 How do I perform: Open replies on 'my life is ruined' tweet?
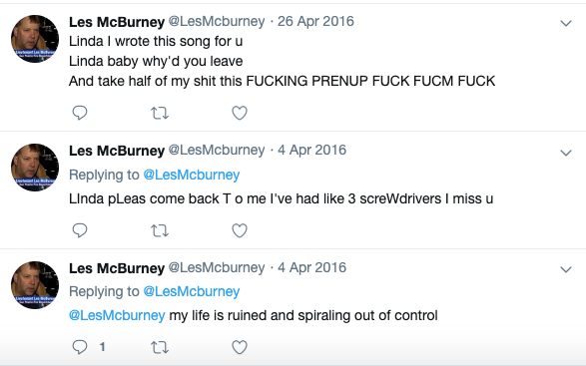(80, 347)
